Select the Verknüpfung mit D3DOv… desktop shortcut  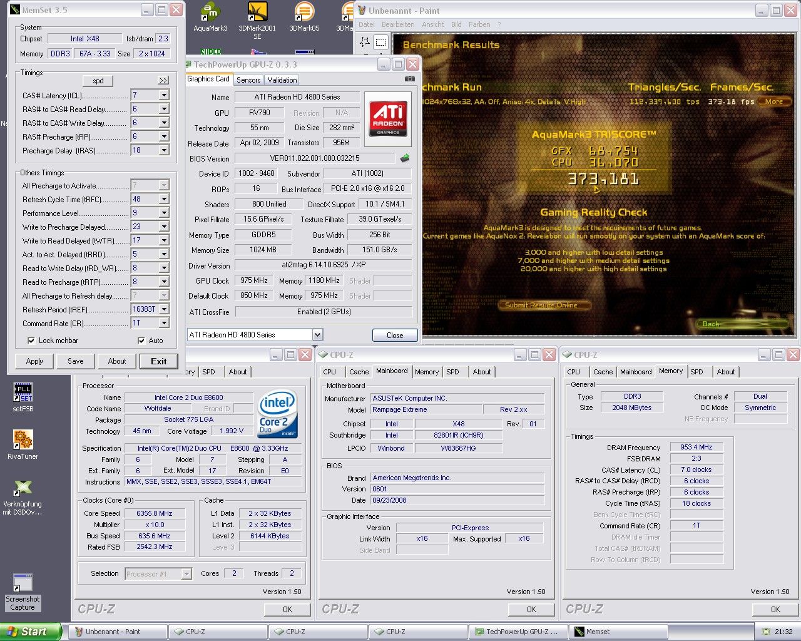coord(23,496)
